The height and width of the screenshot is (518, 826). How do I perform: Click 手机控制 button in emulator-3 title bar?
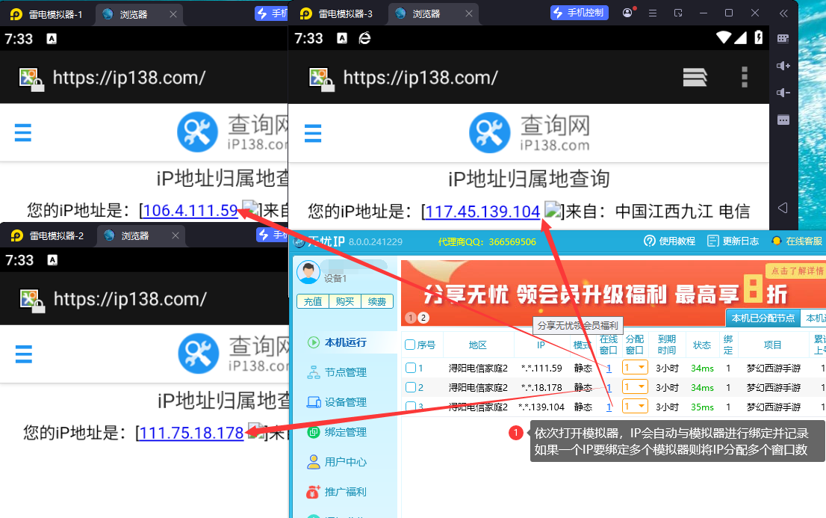pos(580,13)
